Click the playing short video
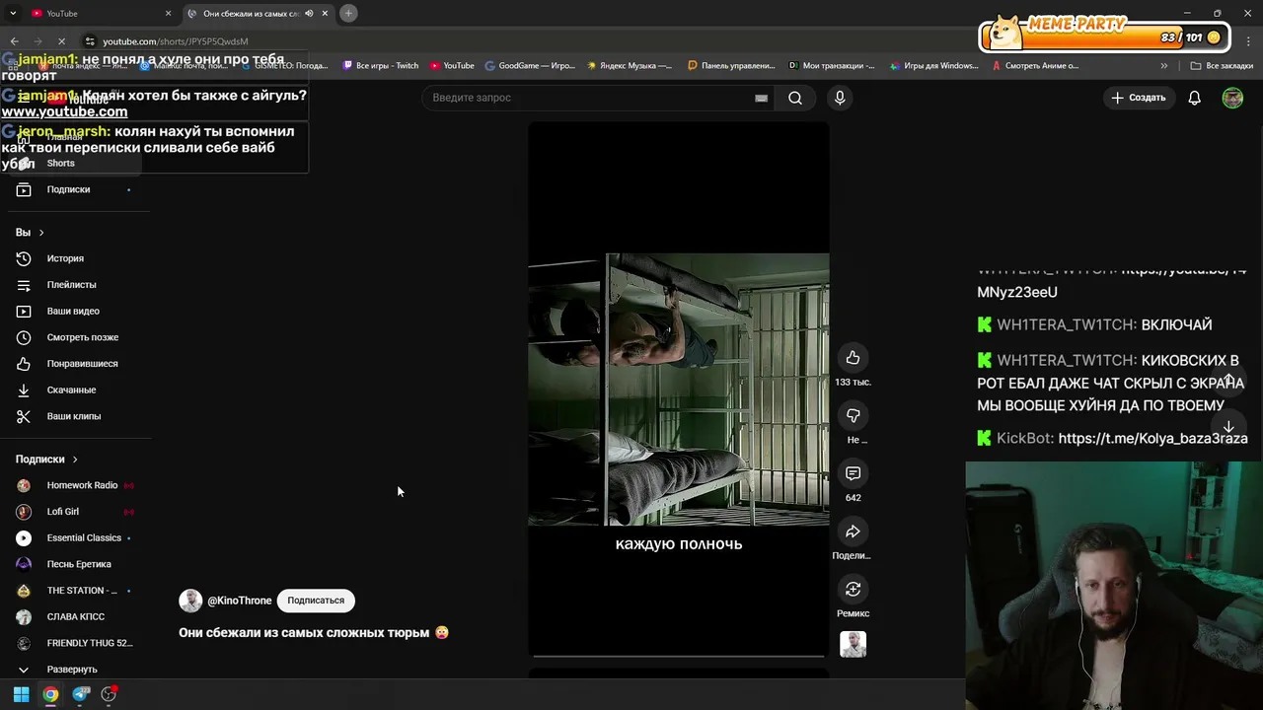Viewport: 1263px width, 710px height. click(x=678, y=389)
